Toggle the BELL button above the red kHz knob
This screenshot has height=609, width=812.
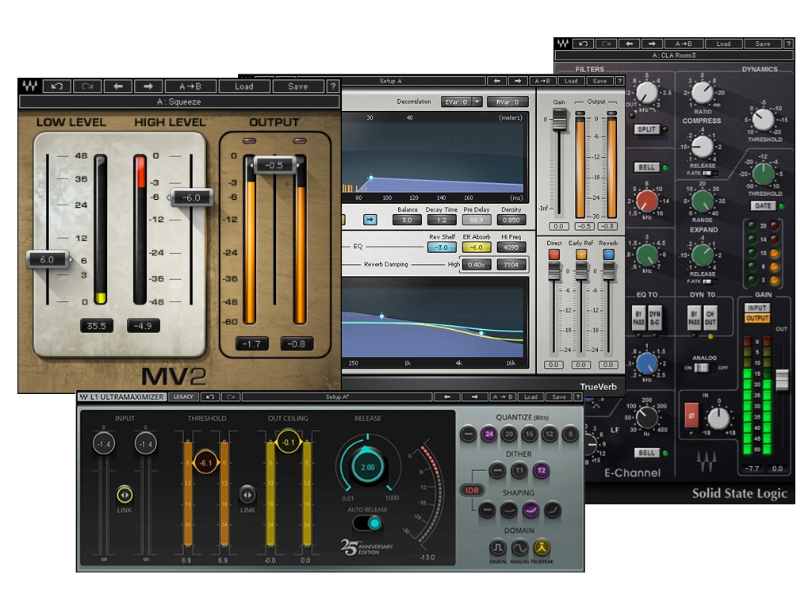646,167
